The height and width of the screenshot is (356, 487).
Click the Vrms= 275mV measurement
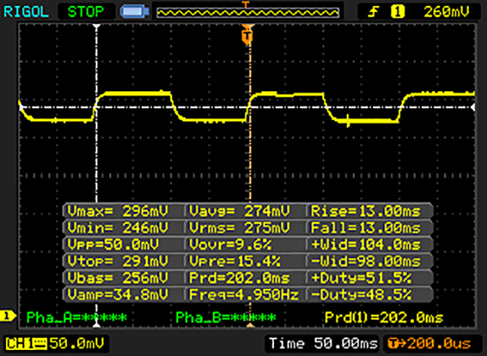tap(240, 228)
